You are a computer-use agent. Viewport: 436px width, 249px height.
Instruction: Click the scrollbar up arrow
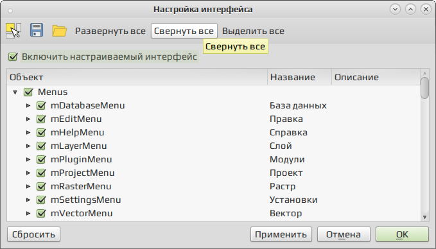click(424, 73)
